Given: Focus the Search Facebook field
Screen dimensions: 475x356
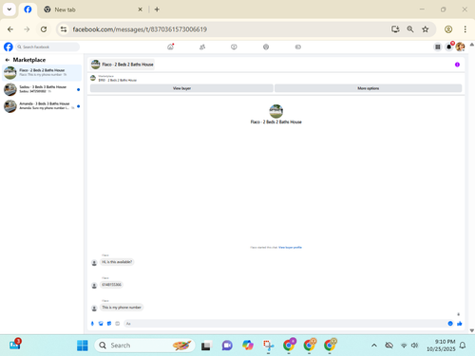Looking at the screenshot, I should pos(47,47).
